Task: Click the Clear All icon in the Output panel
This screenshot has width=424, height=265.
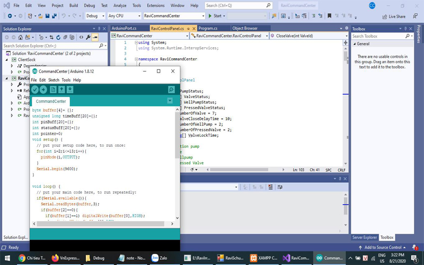Action: [x=270, y=187]
